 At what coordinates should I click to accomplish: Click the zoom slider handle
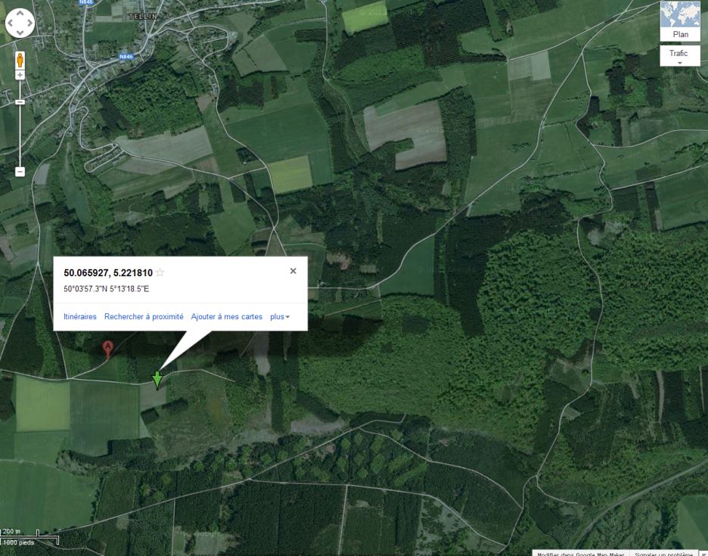point(20,102)
